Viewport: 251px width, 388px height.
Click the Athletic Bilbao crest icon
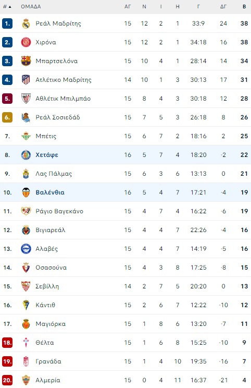tap(26, 99)
